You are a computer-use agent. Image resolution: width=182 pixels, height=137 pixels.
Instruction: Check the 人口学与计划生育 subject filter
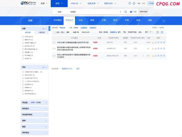(23, 81)
